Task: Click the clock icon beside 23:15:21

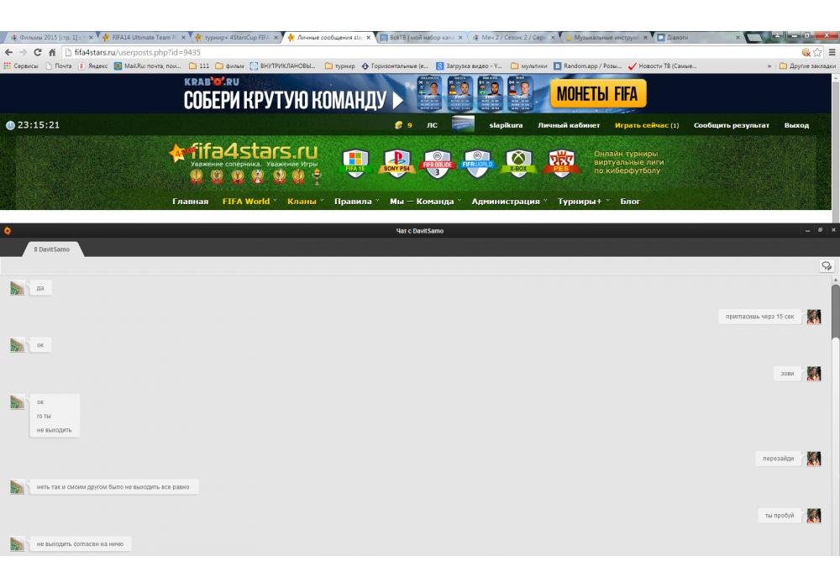Action: [10, 125]
